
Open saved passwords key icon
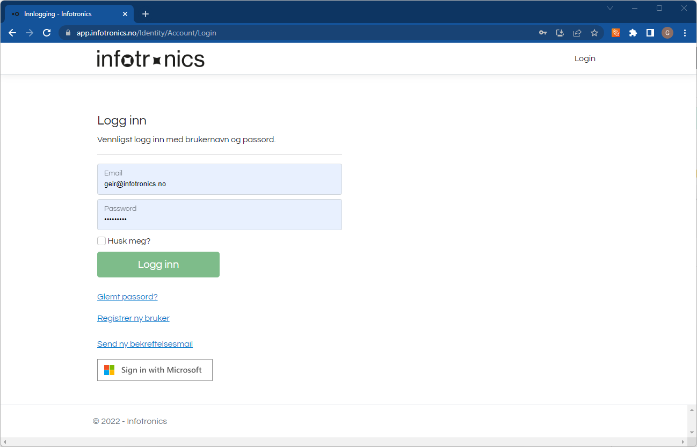pyautogui.click(x=543, y=33)
